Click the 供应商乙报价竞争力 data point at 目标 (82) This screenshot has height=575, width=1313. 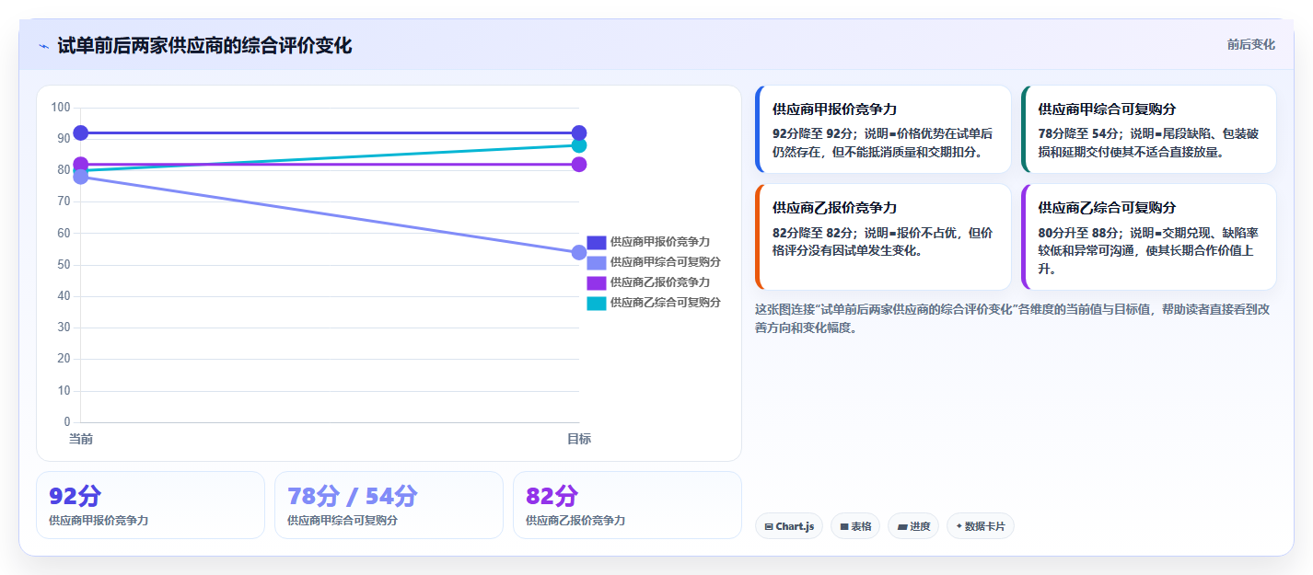(x=579, y=164)
